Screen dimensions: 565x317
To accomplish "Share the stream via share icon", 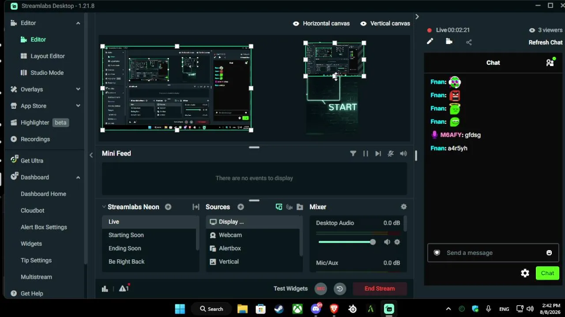I will [469, 42].
